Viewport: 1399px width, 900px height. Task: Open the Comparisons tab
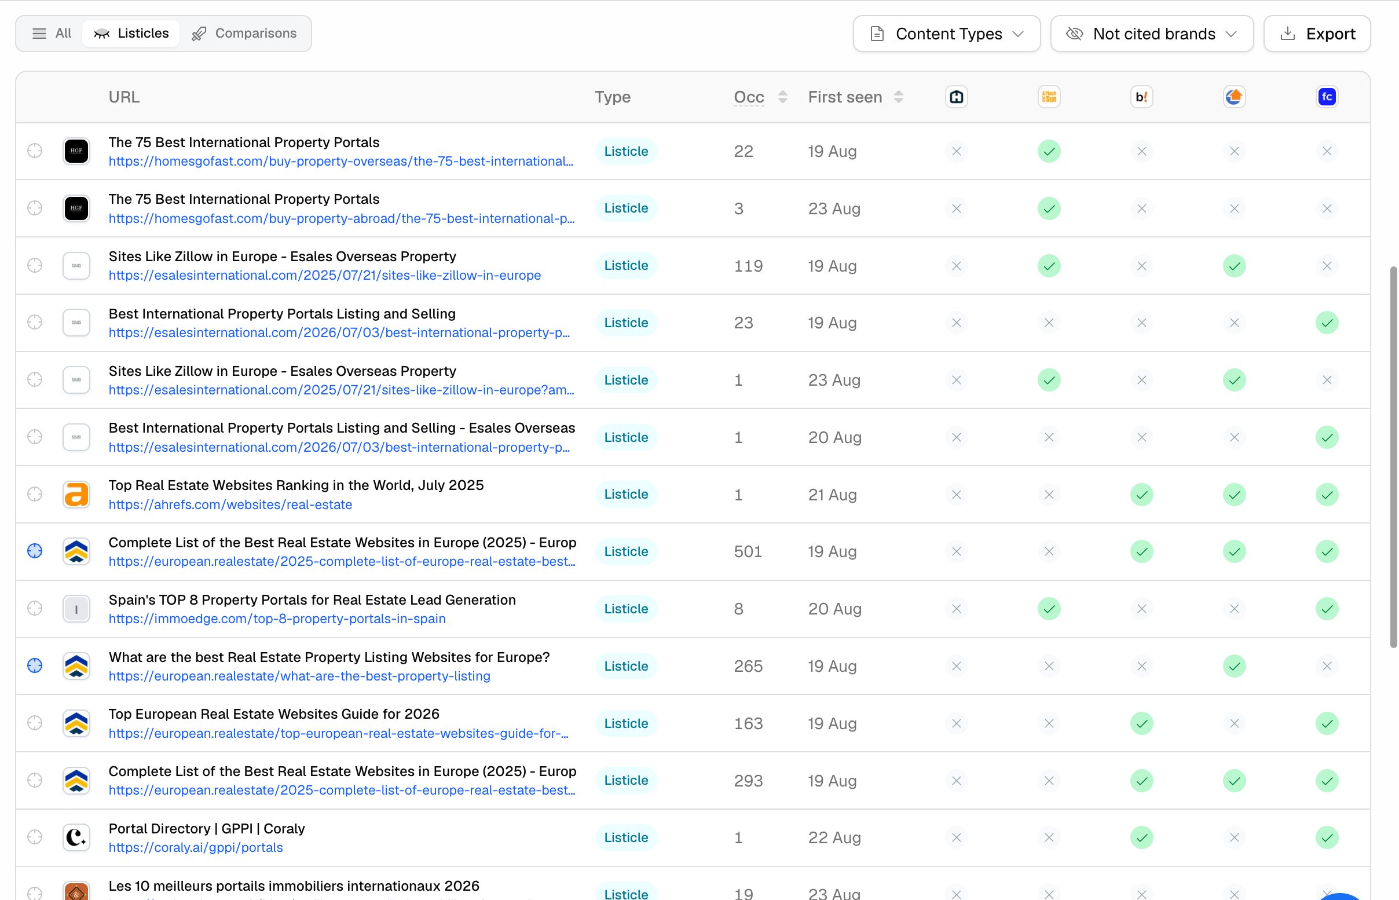click(x=245, y=34)
